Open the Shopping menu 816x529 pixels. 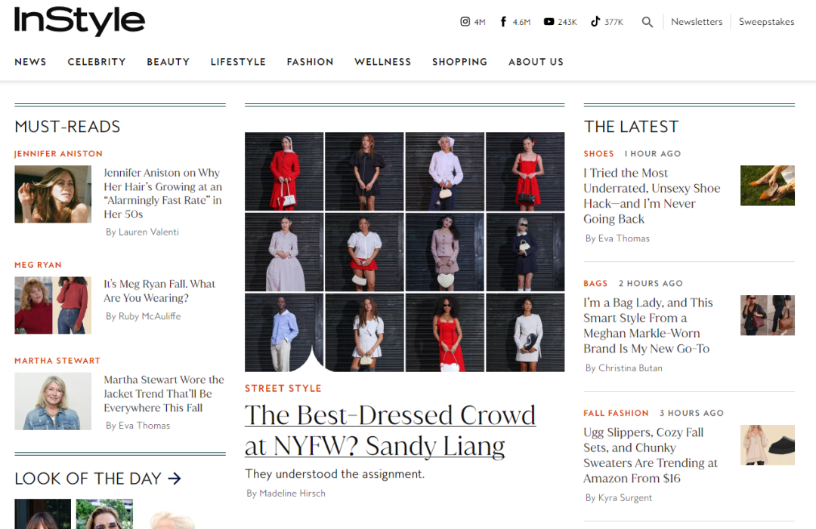(460, 62)
